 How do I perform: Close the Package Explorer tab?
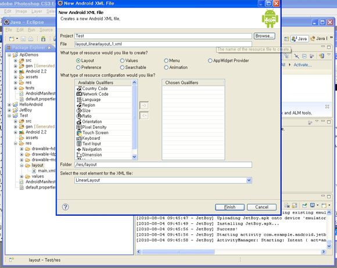(49, 48)
